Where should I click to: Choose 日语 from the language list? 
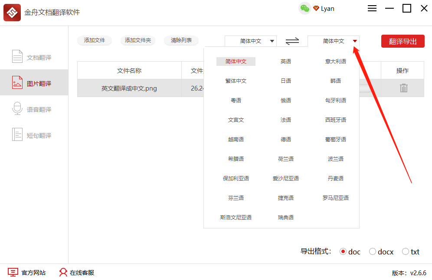286,81
